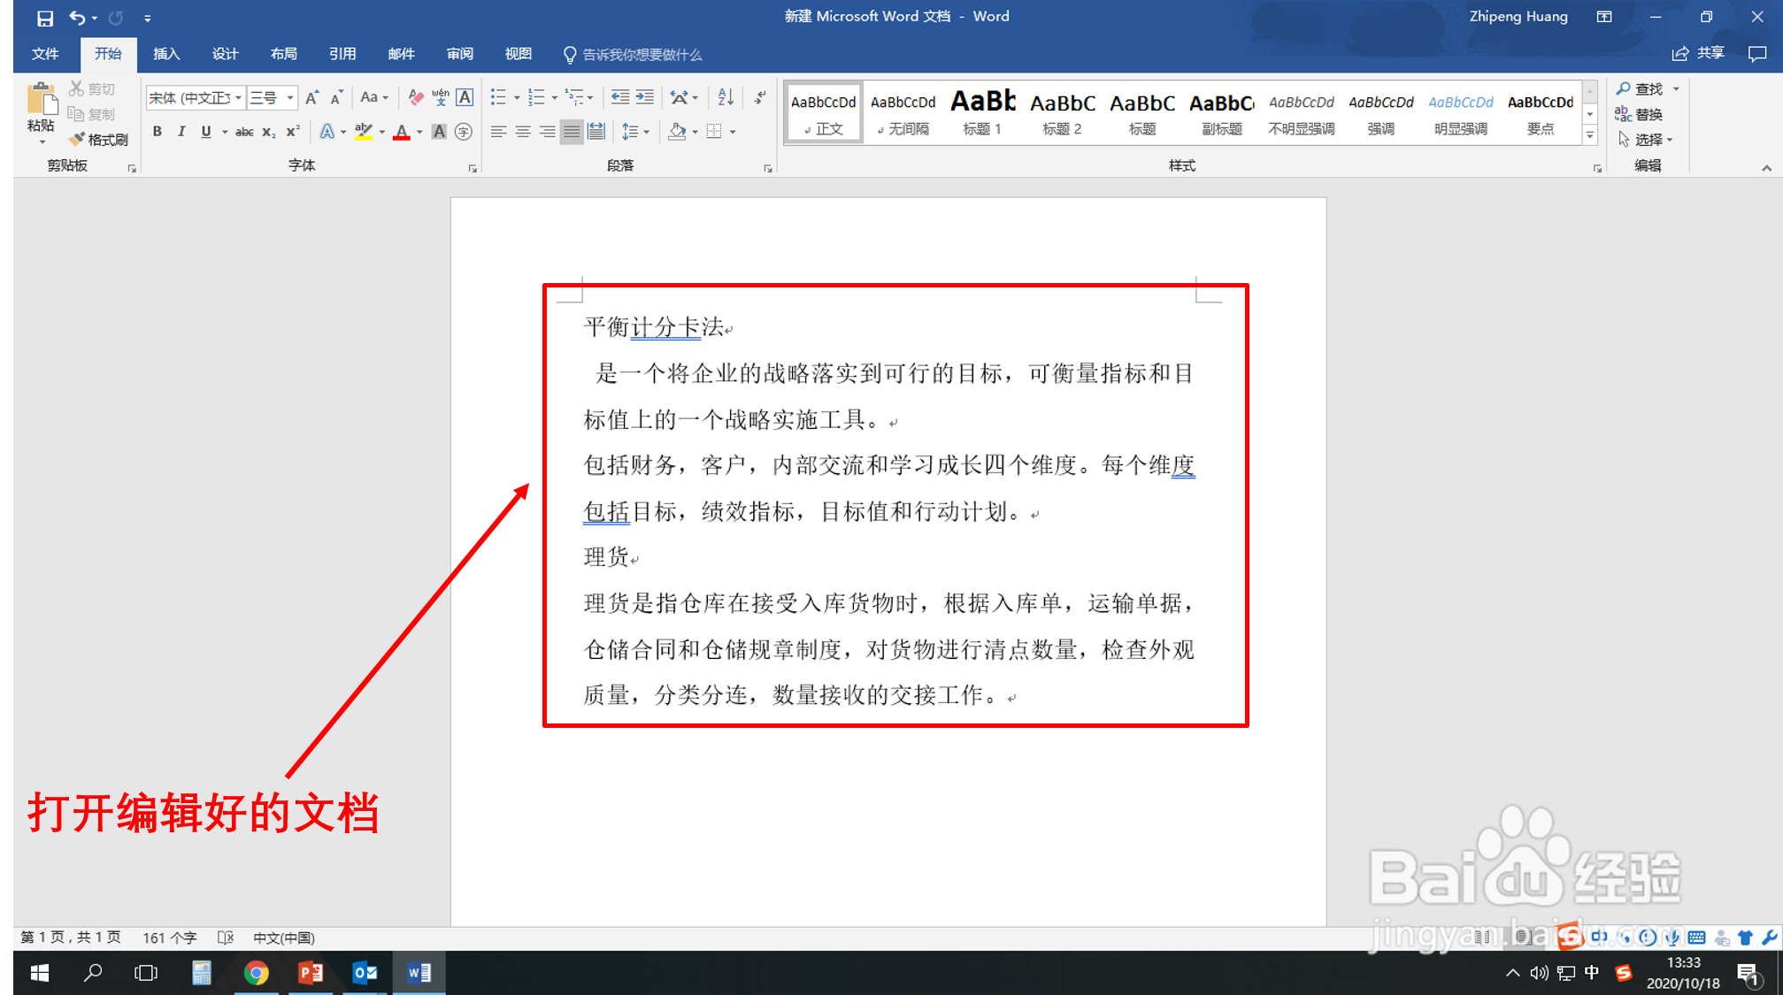
Task: Switch to the 插入 ribbon tab
Action: (x=166, y=54)
